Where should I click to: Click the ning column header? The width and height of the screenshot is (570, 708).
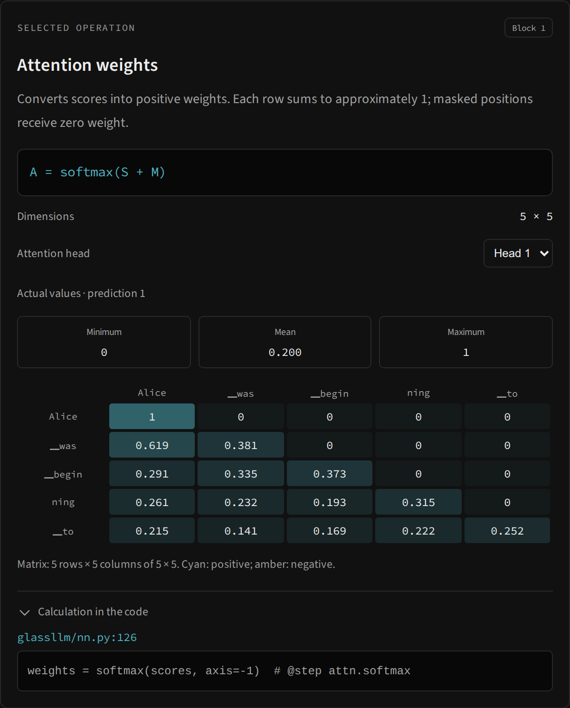click(418, 392)
